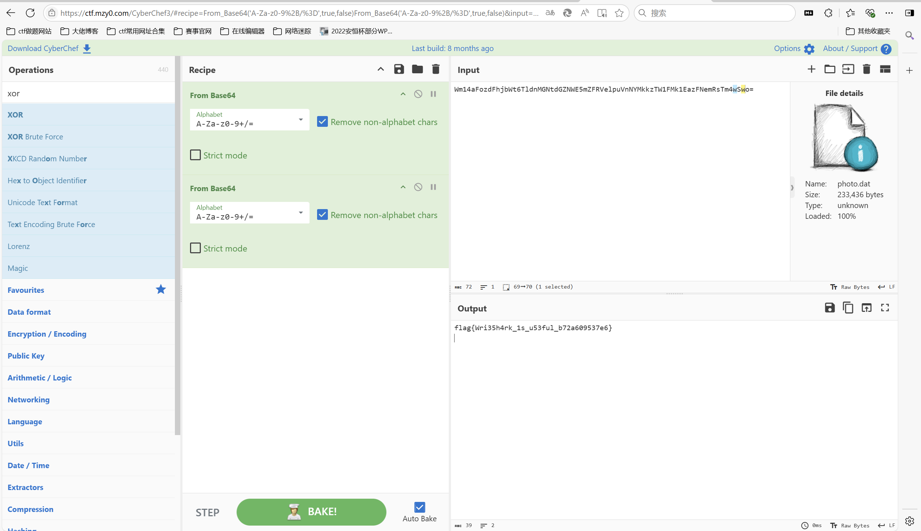Image resolution: width=921 pixels, height=531 pixels.
Task: Expand the Networking category
Action: 89,400
